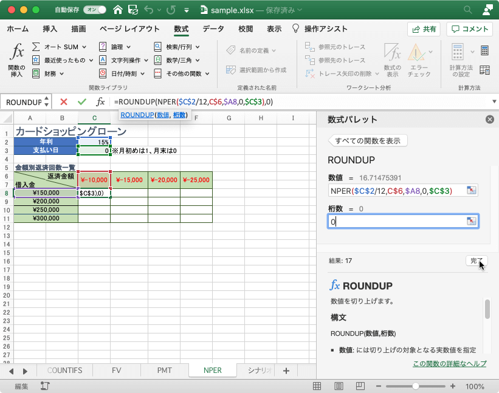Open the Recently Used (最近使ったもの) functions icon
499x393 pixels.
click(x=36, y=60)
